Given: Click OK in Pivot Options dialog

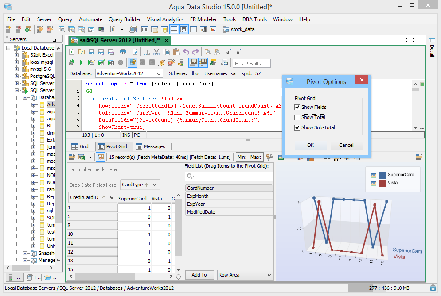Looking at the screenshot, I should (x=311, y=145).
